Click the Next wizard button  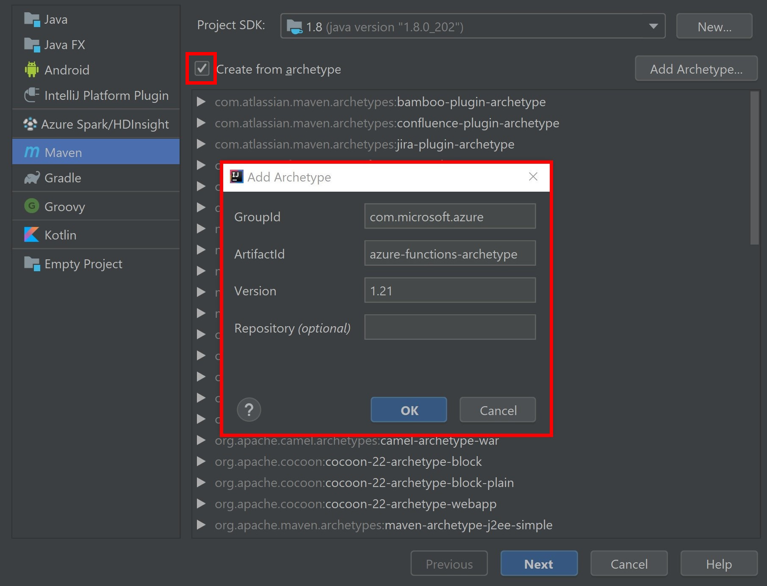point(539,563)
